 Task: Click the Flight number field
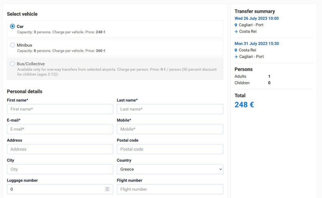[x=170, y=189]
